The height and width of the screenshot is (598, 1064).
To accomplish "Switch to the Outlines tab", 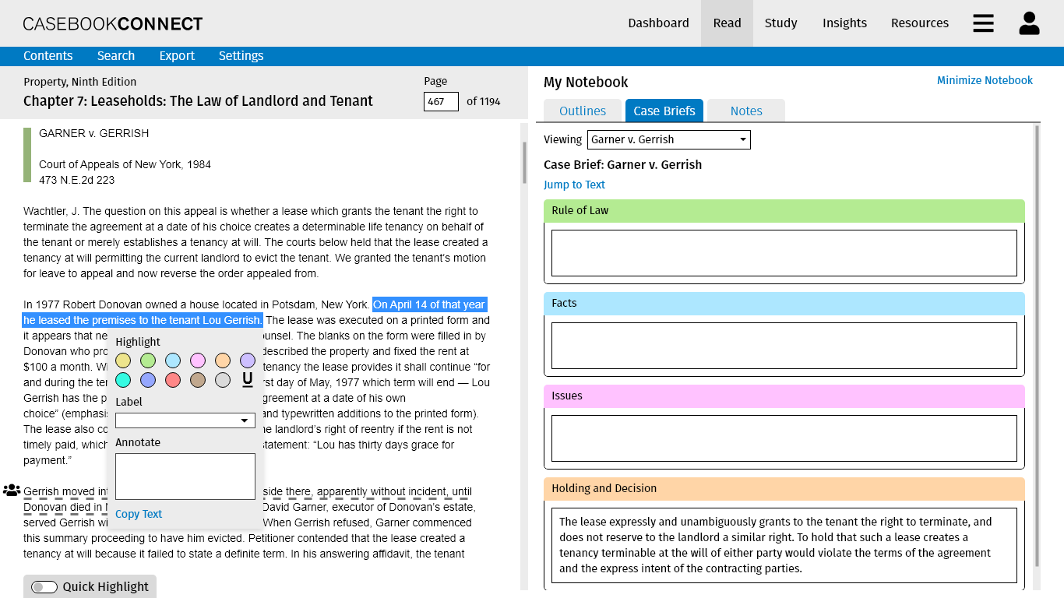I will point(582,111).
